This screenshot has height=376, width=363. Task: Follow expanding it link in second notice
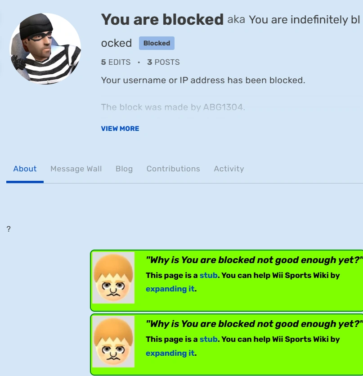click(170, 353)
